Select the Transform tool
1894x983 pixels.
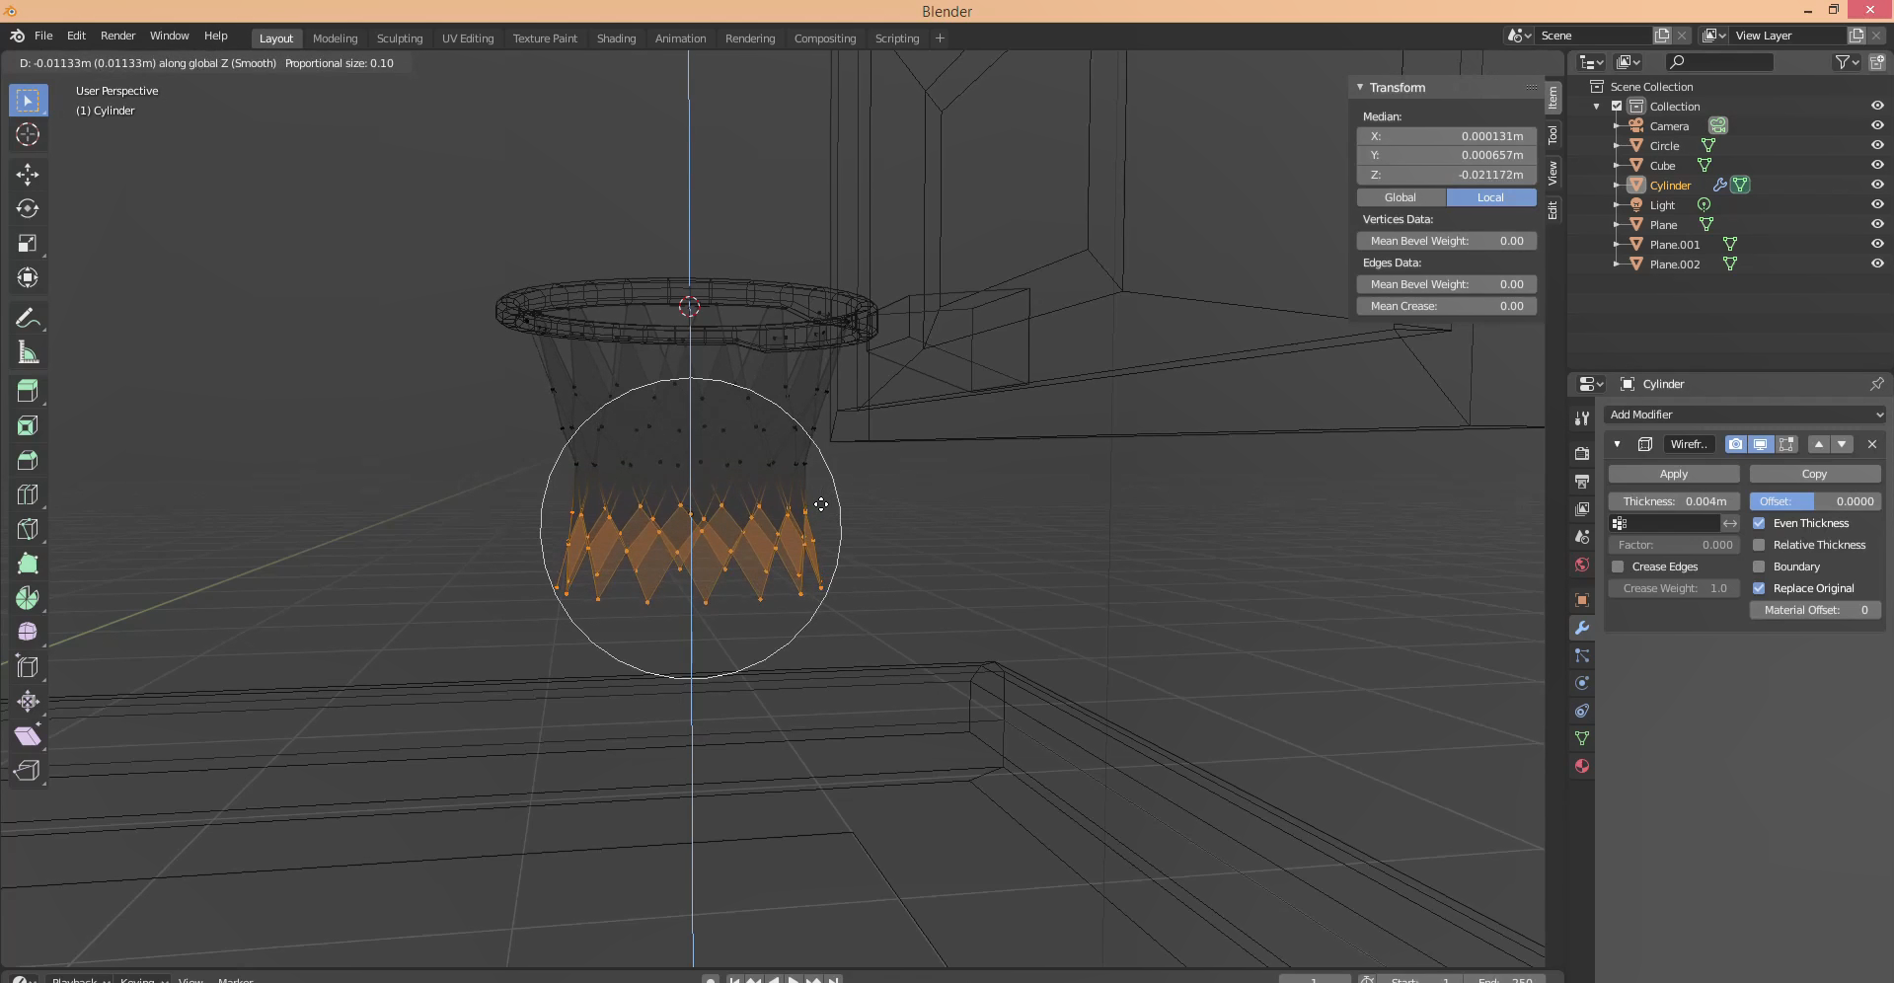click(28, 278)
